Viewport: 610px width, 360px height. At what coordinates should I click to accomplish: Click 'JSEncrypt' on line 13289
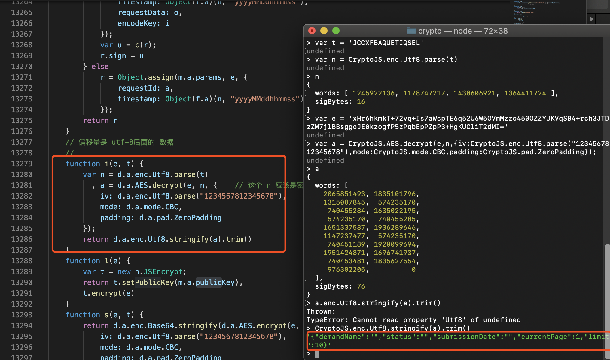(x=163, y=272)
